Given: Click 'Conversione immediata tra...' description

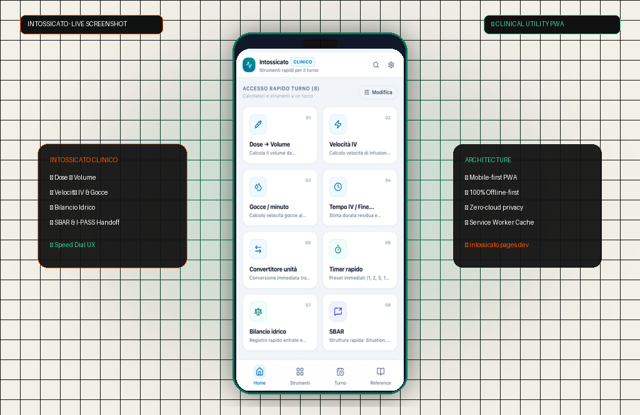Looking at the screenshot, I should pyautogui.click(x=279, y=278).
